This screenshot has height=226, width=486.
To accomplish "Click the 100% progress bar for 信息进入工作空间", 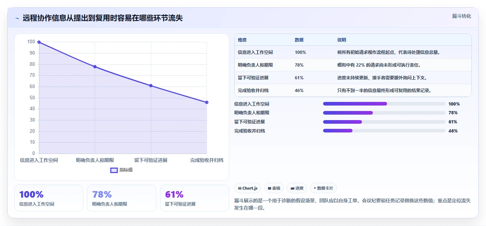I will (384, 104).
